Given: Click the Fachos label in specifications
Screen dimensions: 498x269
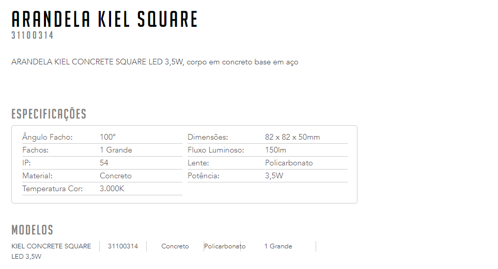Looking at the screenshot, I should point(35,150).
